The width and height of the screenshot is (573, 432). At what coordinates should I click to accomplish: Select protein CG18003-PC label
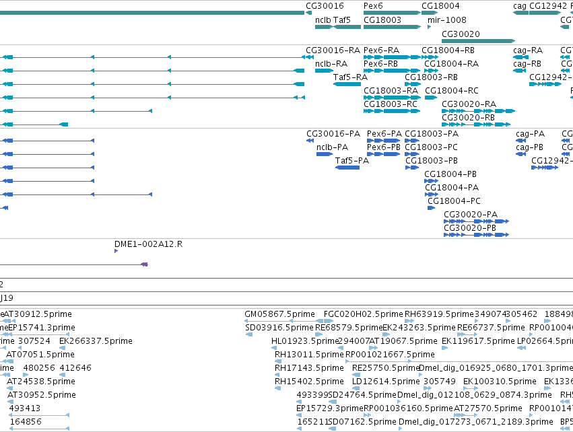(x=432, y=147)
